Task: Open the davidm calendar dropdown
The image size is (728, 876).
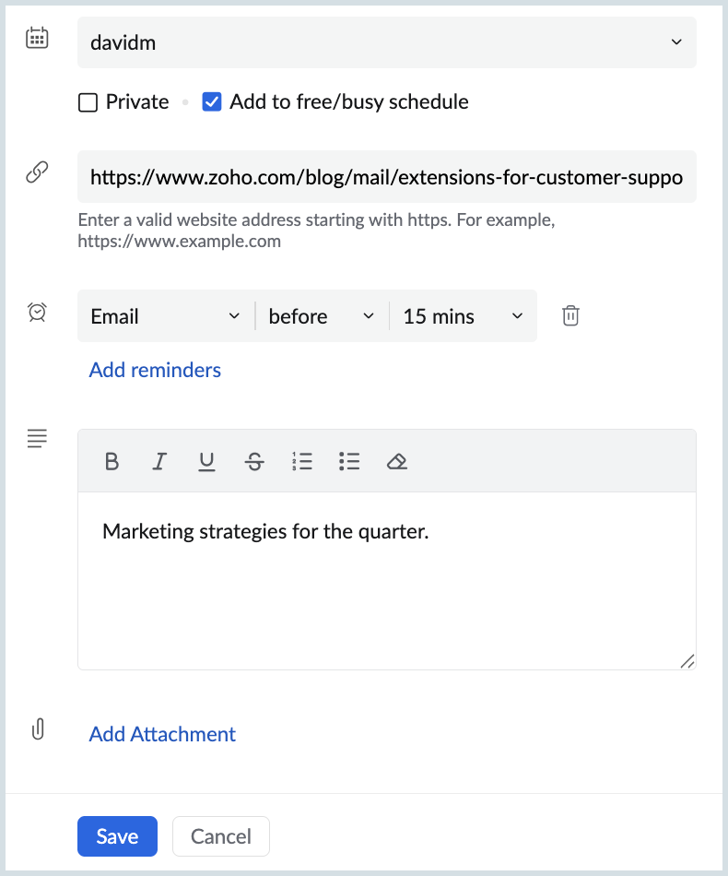Action: (x=387, y=41)
